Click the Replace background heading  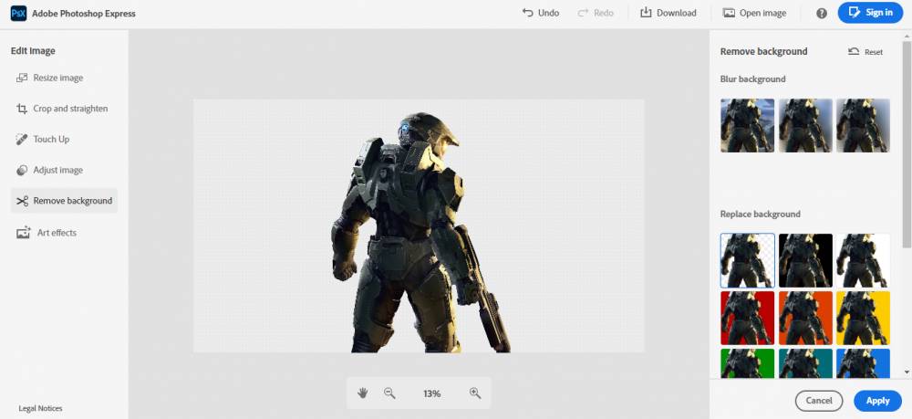pos(761,215)
